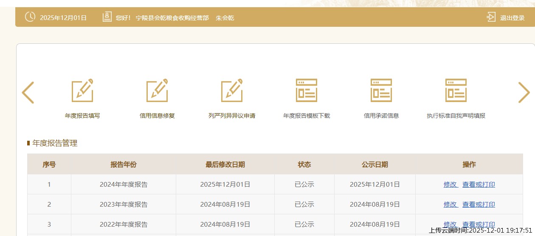Open the 年度报告填写 pencil icon

click(82, 91)
